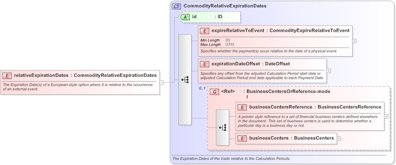Click the E icon of businessCentersReference

pyautogui.click(x=242, y=107)
